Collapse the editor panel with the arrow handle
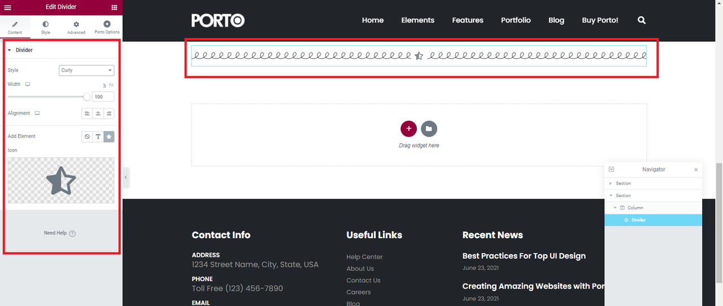Viewport: 723px width, 306px height. pyautogui.click(x=125, y=177)
